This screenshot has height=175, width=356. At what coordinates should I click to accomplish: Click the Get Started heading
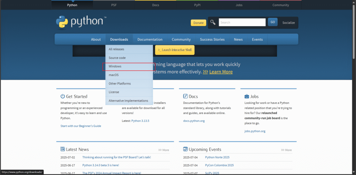pyautogui.click(x=77, y=96)
